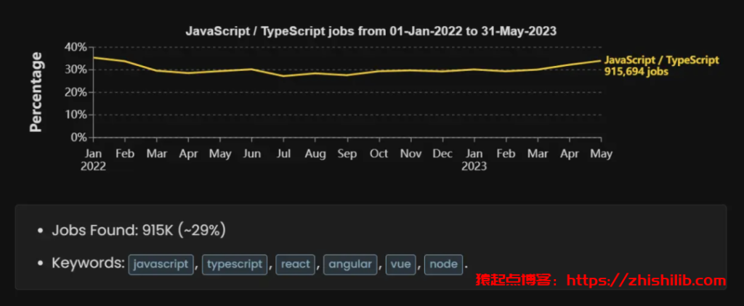
Task: Click the Oct x-axis label
Action: pos(379,154)
